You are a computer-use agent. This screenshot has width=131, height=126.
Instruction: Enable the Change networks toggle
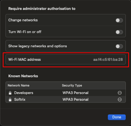(x=119, y=20)
